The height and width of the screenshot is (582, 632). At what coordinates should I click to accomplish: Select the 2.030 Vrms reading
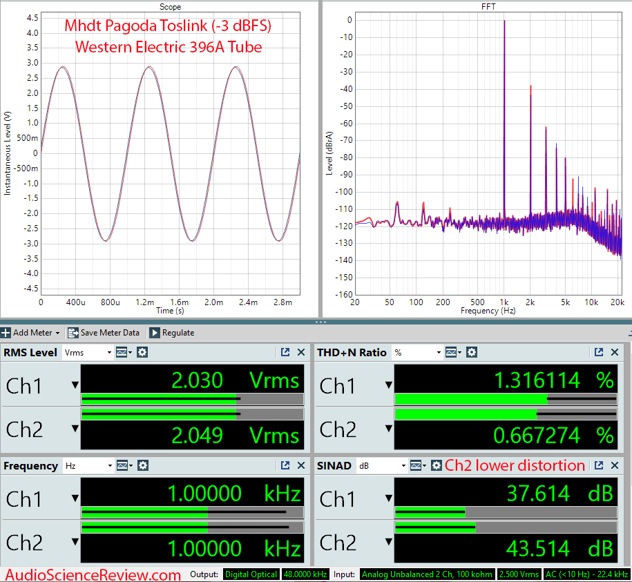click(x=236, y=380)
